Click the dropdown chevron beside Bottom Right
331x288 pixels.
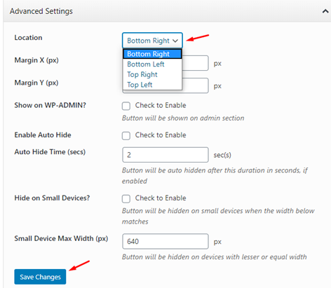[x=175, y=41]
